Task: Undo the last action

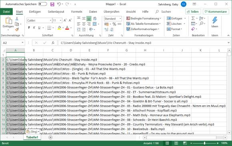Action: point(59,4)
